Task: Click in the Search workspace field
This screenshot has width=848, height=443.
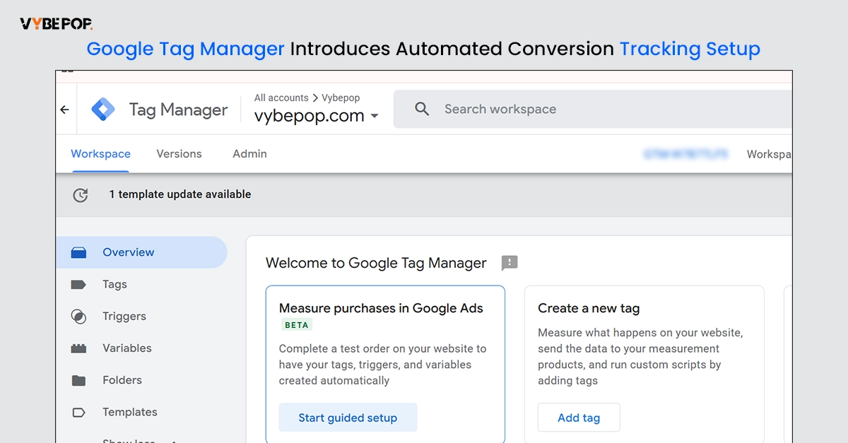Action: point(592,110)
